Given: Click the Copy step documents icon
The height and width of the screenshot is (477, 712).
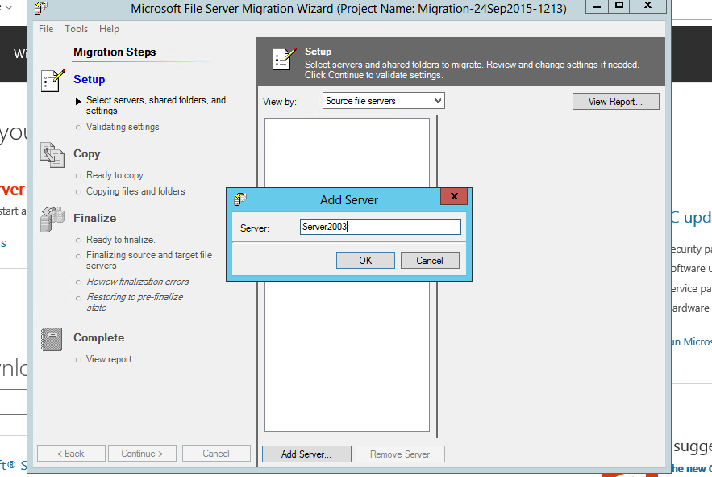Looking at the screenshot, I should 52,155.
